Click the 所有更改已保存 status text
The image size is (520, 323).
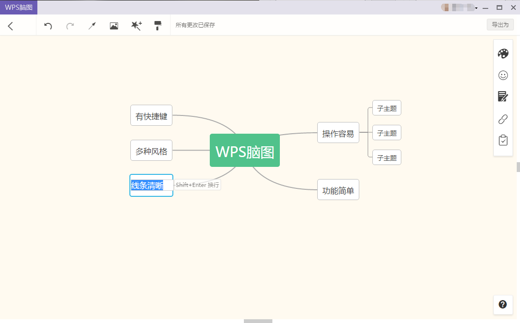[195, 25]
